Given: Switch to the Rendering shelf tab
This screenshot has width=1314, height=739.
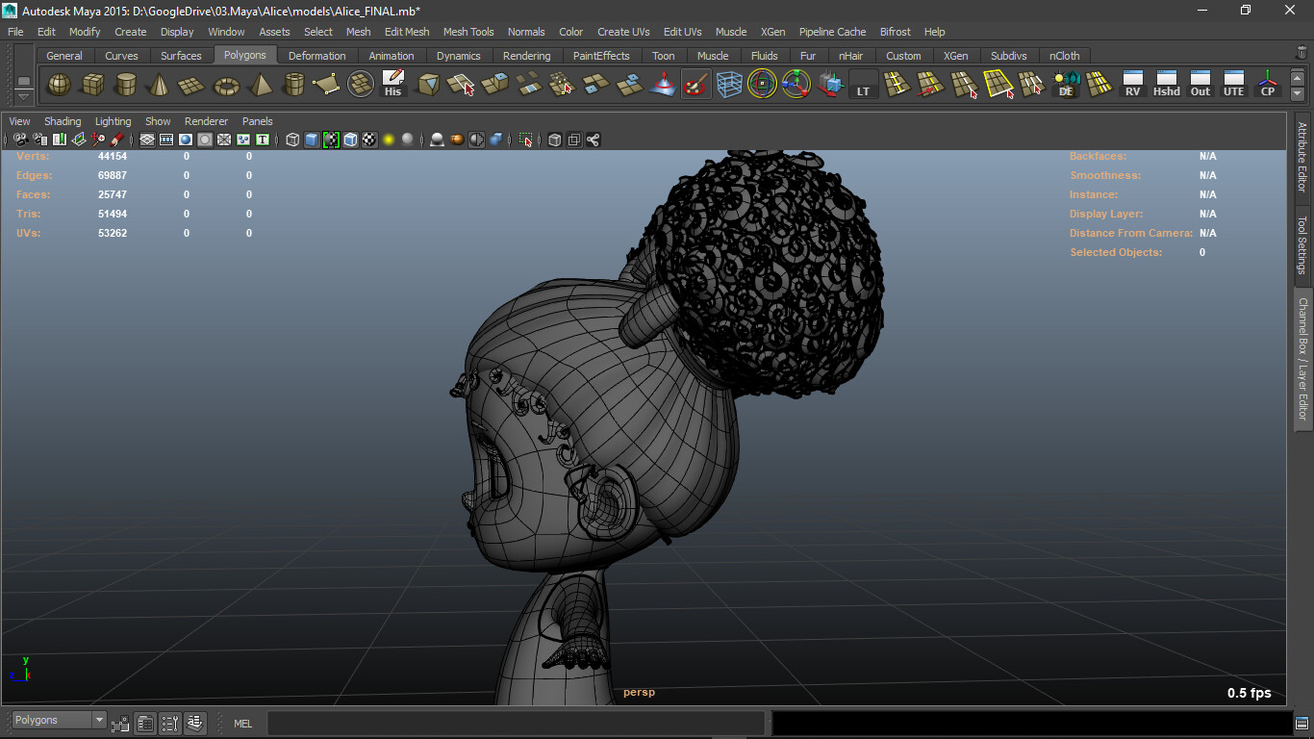Looking at the screenshot, I should 526,56.
